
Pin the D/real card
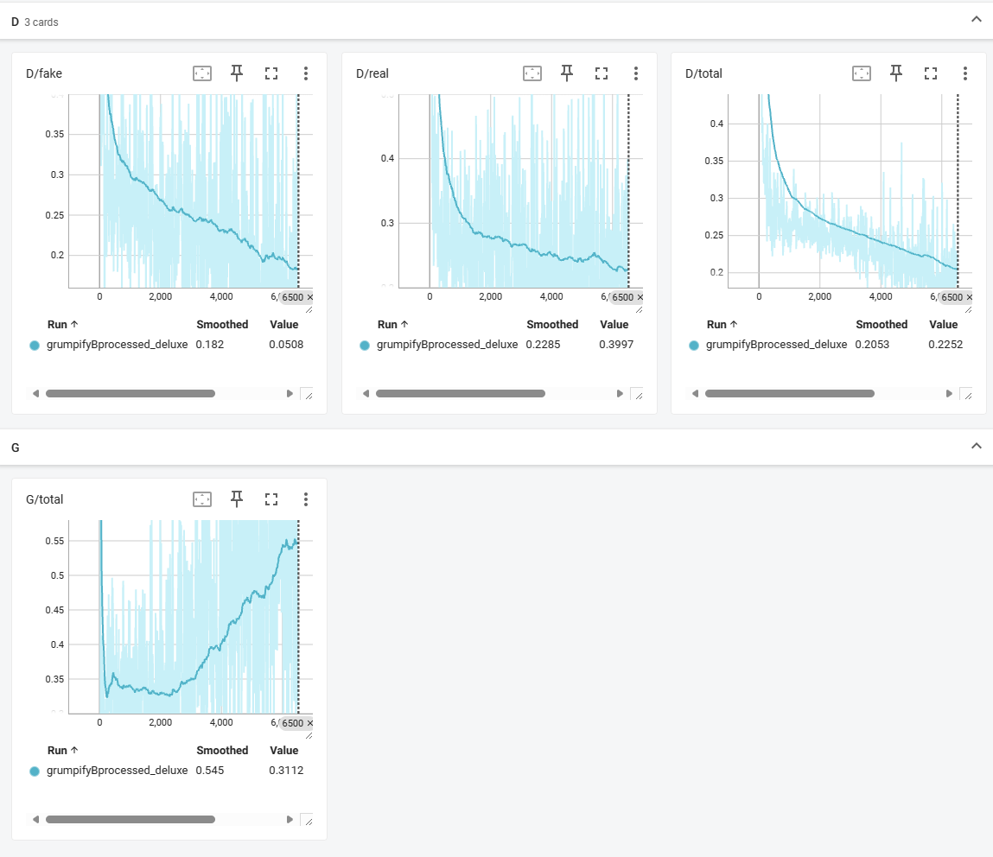click(x=567, y=73)
